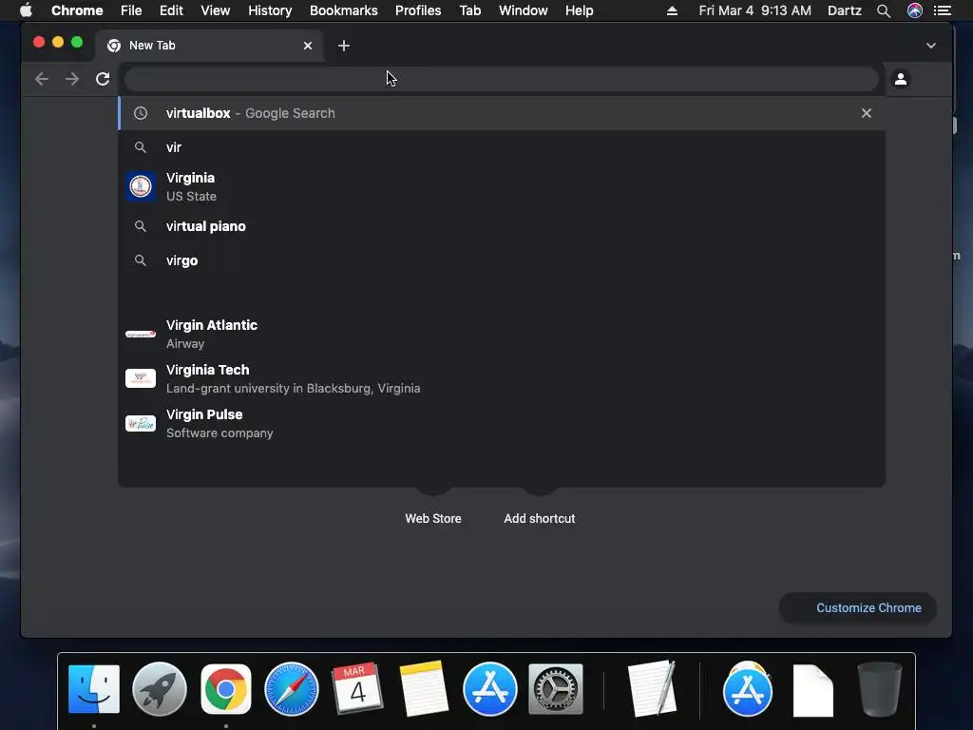The height and width of the screenshot is (730, 973).
Task: Open Notes from the Dock
Action: (424, 689)
